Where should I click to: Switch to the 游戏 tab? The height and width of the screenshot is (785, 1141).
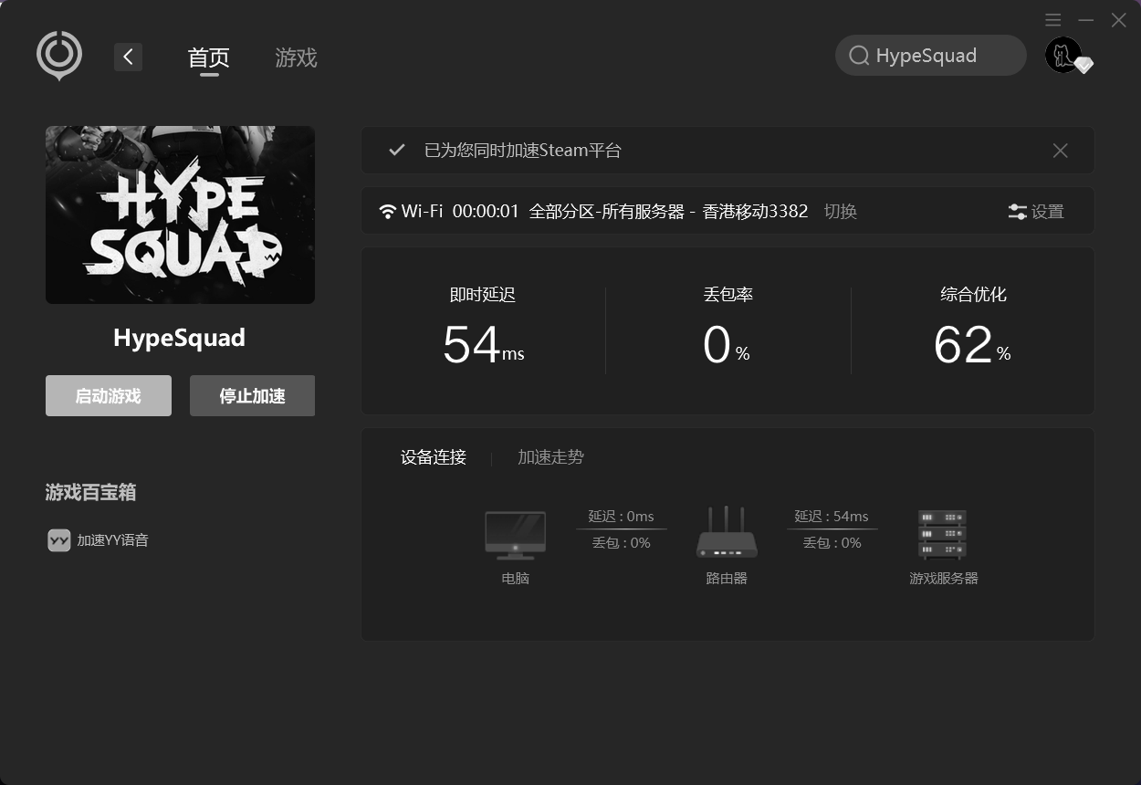295,58
